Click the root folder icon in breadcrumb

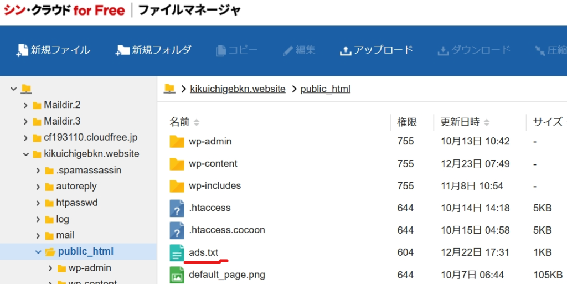tap(169, 89)
